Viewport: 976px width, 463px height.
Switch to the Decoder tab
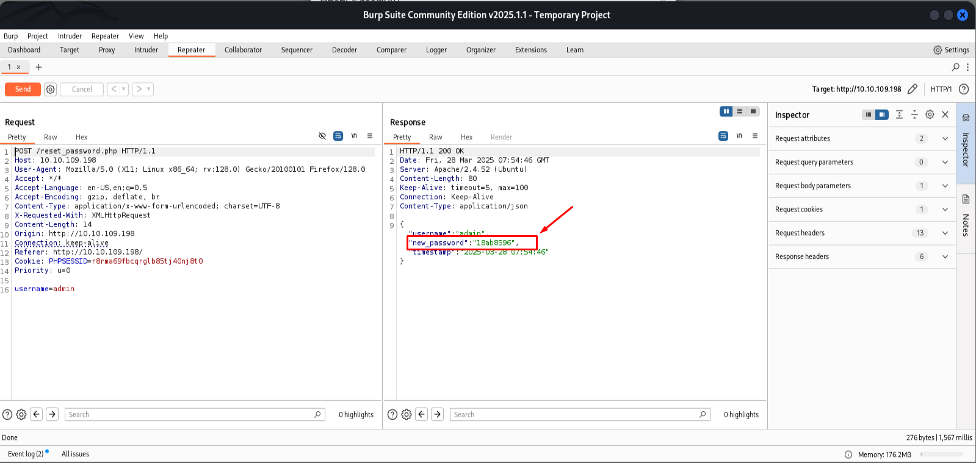[344, 50]
